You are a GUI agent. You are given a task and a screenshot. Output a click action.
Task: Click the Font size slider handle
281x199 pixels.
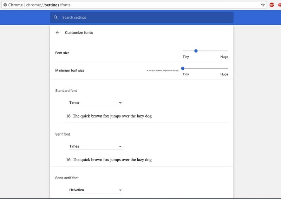[x=196, y=51]
